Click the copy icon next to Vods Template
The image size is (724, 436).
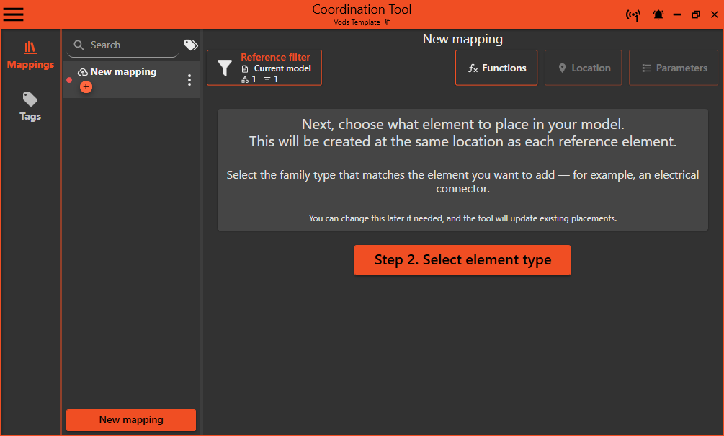(x=388, y=22)
